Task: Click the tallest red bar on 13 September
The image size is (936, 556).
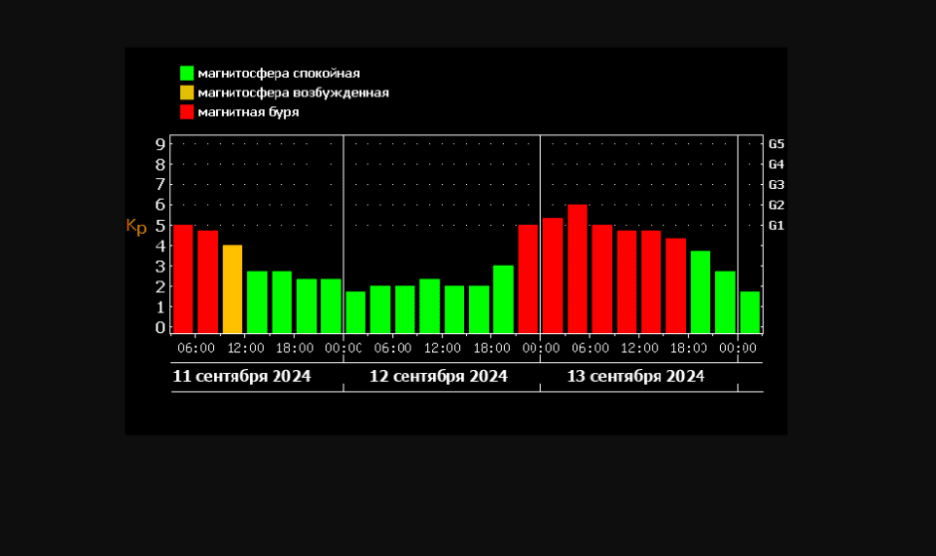Action: point(577,269)
